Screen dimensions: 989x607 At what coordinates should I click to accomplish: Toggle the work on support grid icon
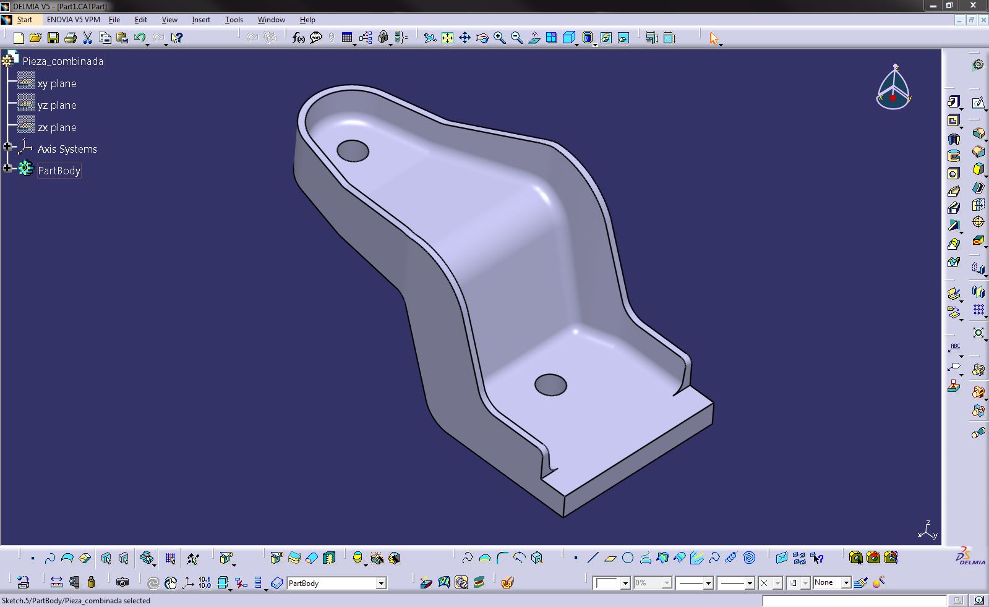point(170,558)
